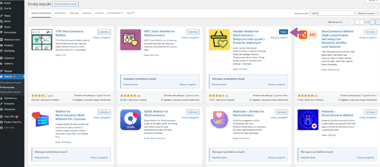Go to next page of results
Image resolution: width=380 pixels, height=167 pixels.
click(373, 22)
